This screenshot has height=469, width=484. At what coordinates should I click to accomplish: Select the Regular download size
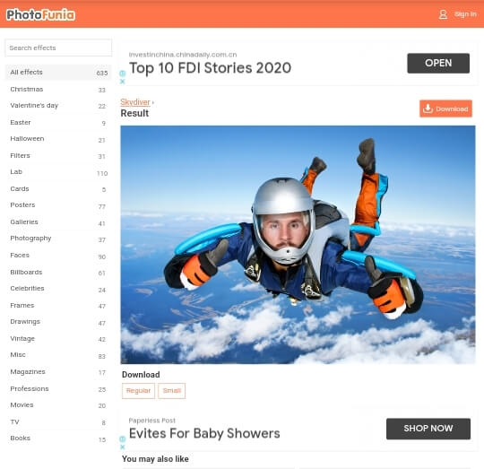pos(138,391)
